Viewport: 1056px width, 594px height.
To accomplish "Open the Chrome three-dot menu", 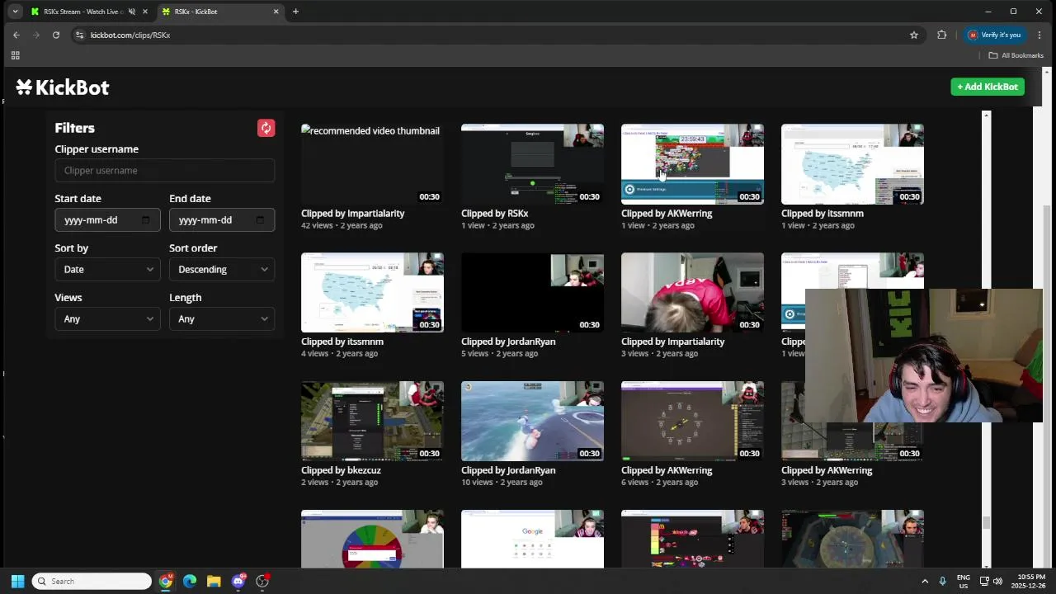I will 1039,35.
